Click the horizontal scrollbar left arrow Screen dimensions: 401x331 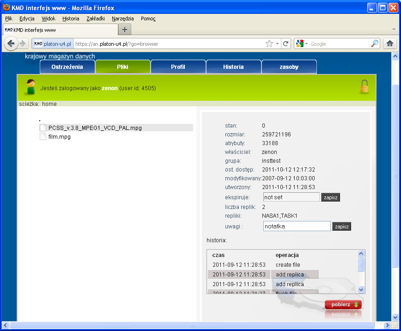point(6,325)
